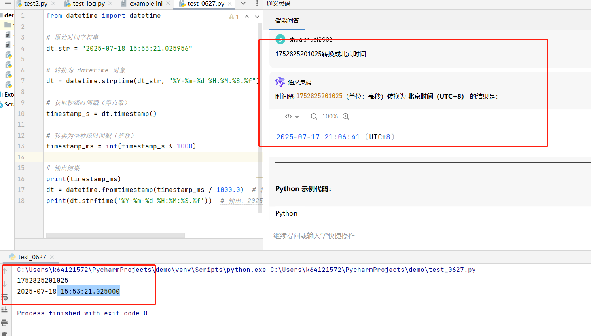Toggle soft-wrap in the run console
The width and height of the screenshot is (591, 336).
5,297
